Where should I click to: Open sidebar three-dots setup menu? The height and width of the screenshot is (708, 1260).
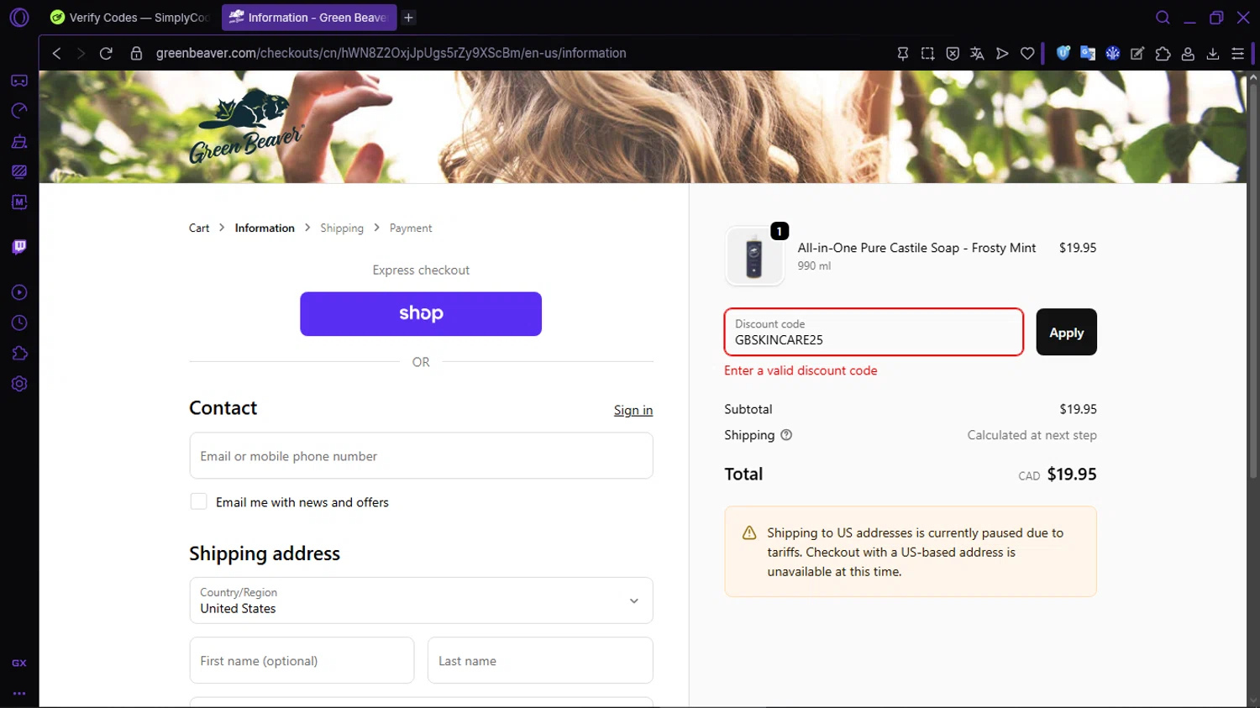(x=19, y=694)
